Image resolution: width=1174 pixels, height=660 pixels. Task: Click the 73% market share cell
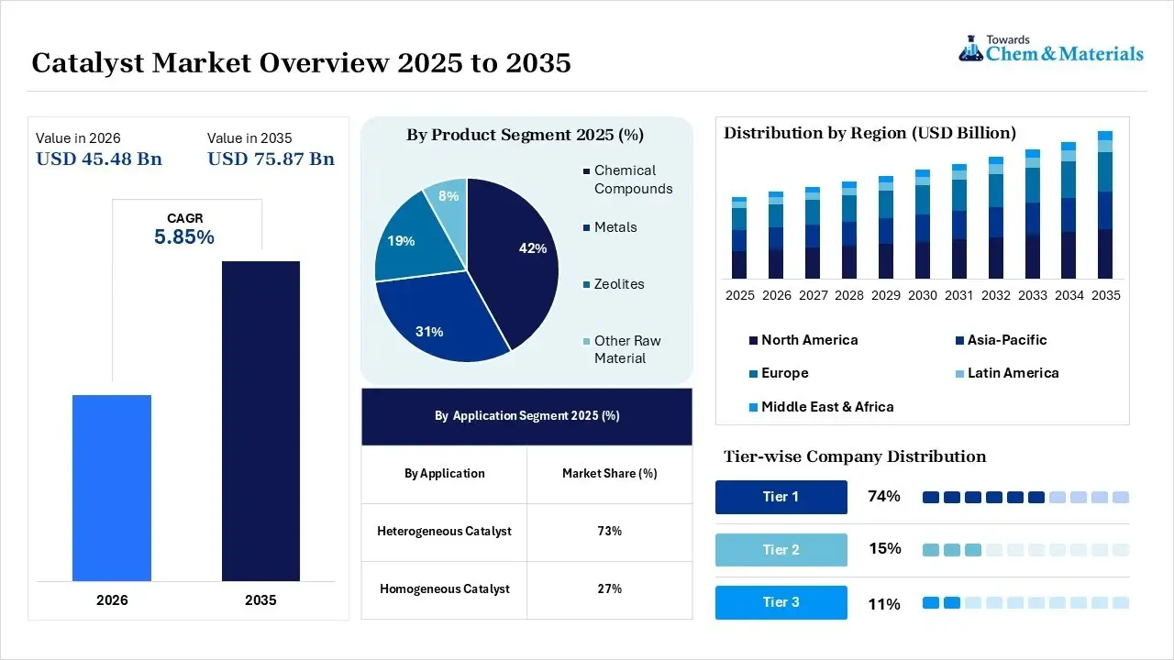tap(610, 532)
